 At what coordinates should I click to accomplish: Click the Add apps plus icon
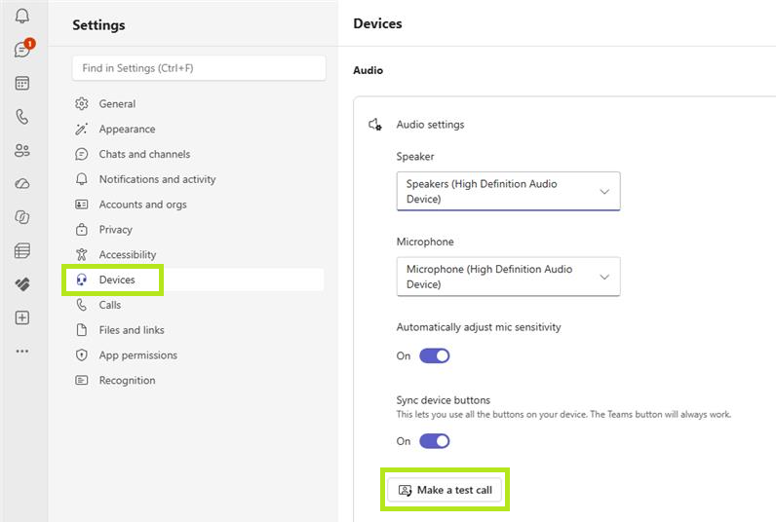[21, 317]
